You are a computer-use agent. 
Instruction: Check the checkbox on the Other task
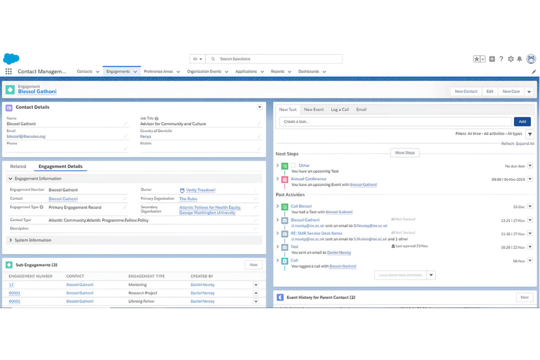coord(293,165)
